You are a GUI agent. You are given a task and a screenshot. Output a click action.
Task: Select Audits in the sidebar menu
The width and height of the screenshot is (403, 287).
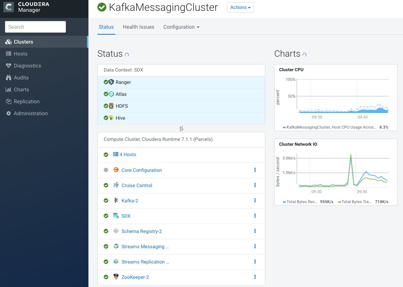click(x=44, y=78)
